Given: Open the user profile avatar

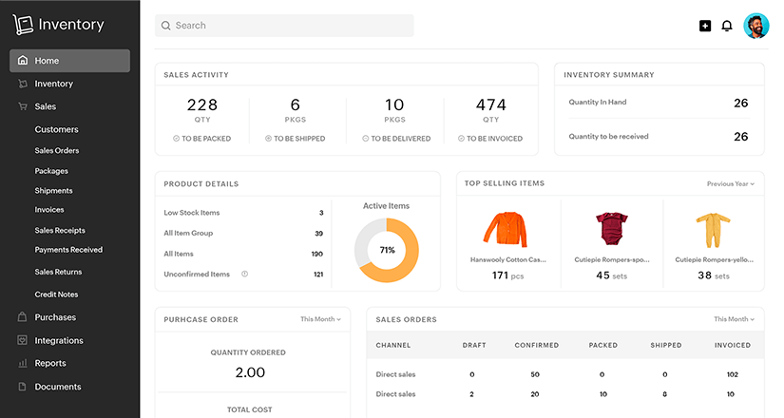Looking at the screenshot, I should coord(755,26).
